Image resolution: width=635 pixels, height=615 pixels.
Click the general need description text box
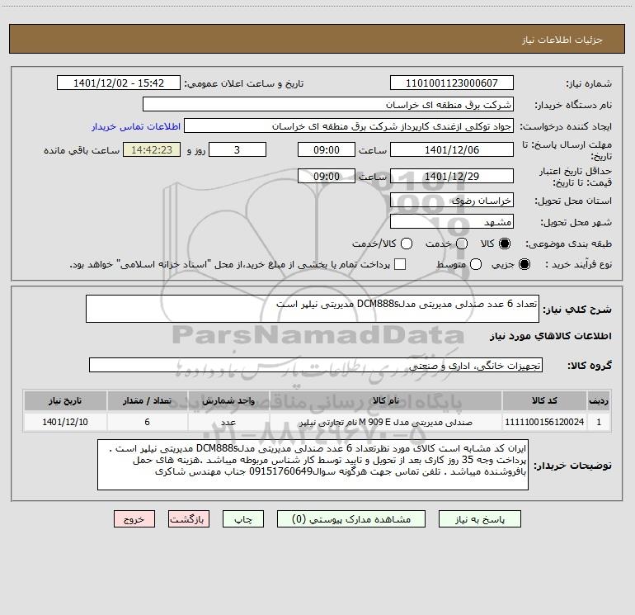tap(313, 309)
